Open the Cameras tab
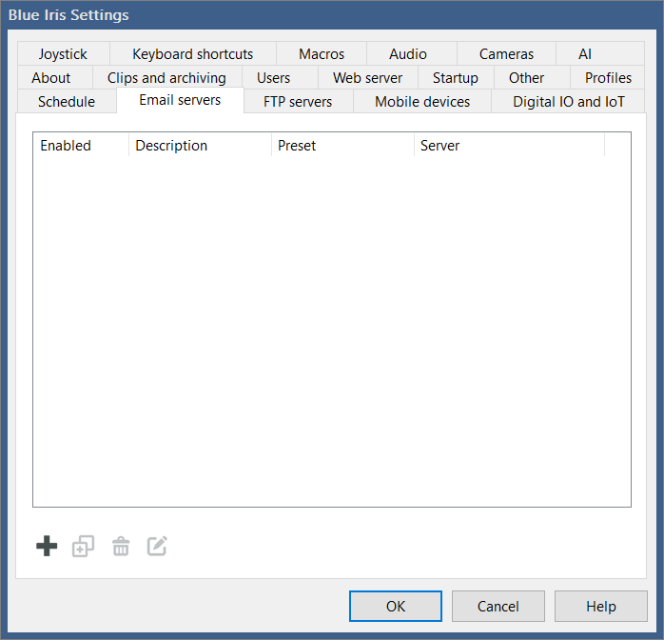This screenshot has height=640, width=664. tap(506, 54)
